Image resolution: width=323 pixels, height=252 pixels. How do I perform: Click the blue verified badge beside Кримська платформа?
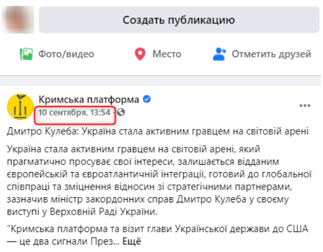pyautogui.click(x=149, y=99)
